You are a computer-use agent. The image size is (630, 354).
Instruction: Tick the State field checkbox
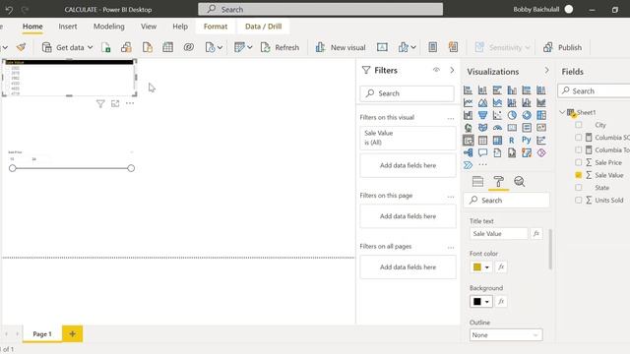[x=578, y=188]
